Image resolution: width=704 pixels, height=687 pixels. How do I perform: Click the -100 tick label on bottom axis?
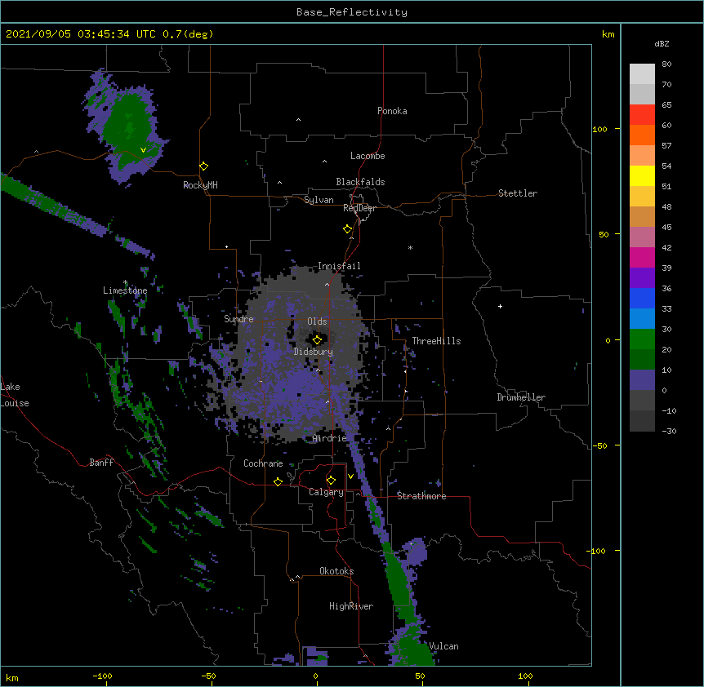pos(102,676)
